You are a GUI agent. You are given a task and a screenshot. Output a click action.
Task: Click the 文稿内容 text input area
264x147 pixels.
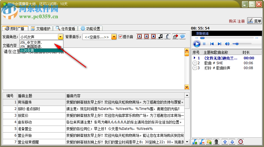tap(94, 69)
